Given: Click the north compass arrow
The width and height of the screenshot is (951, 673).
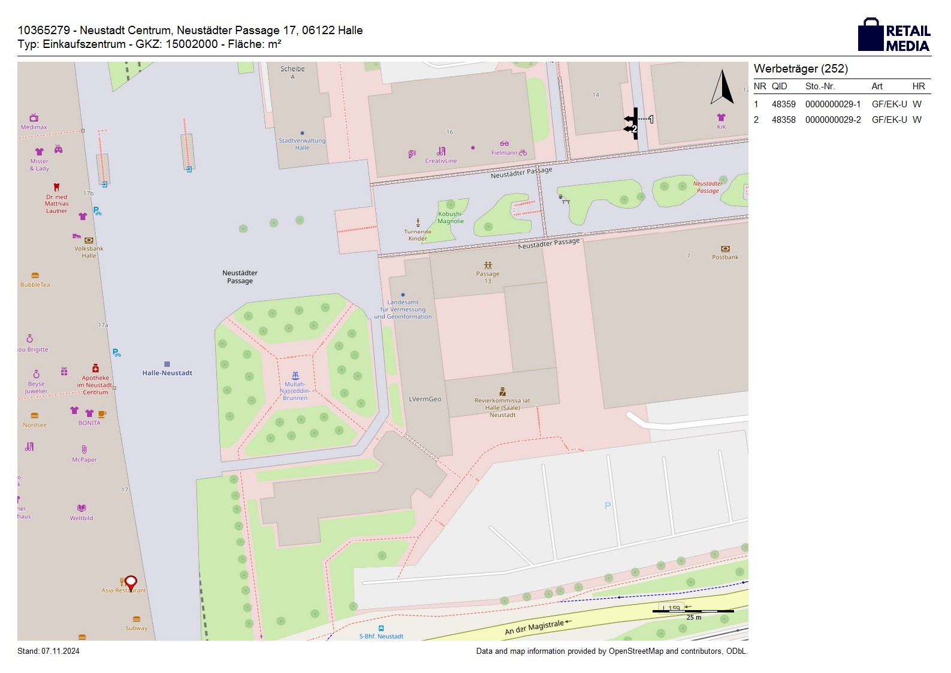Looking at the screenshot, I should 722,87.
